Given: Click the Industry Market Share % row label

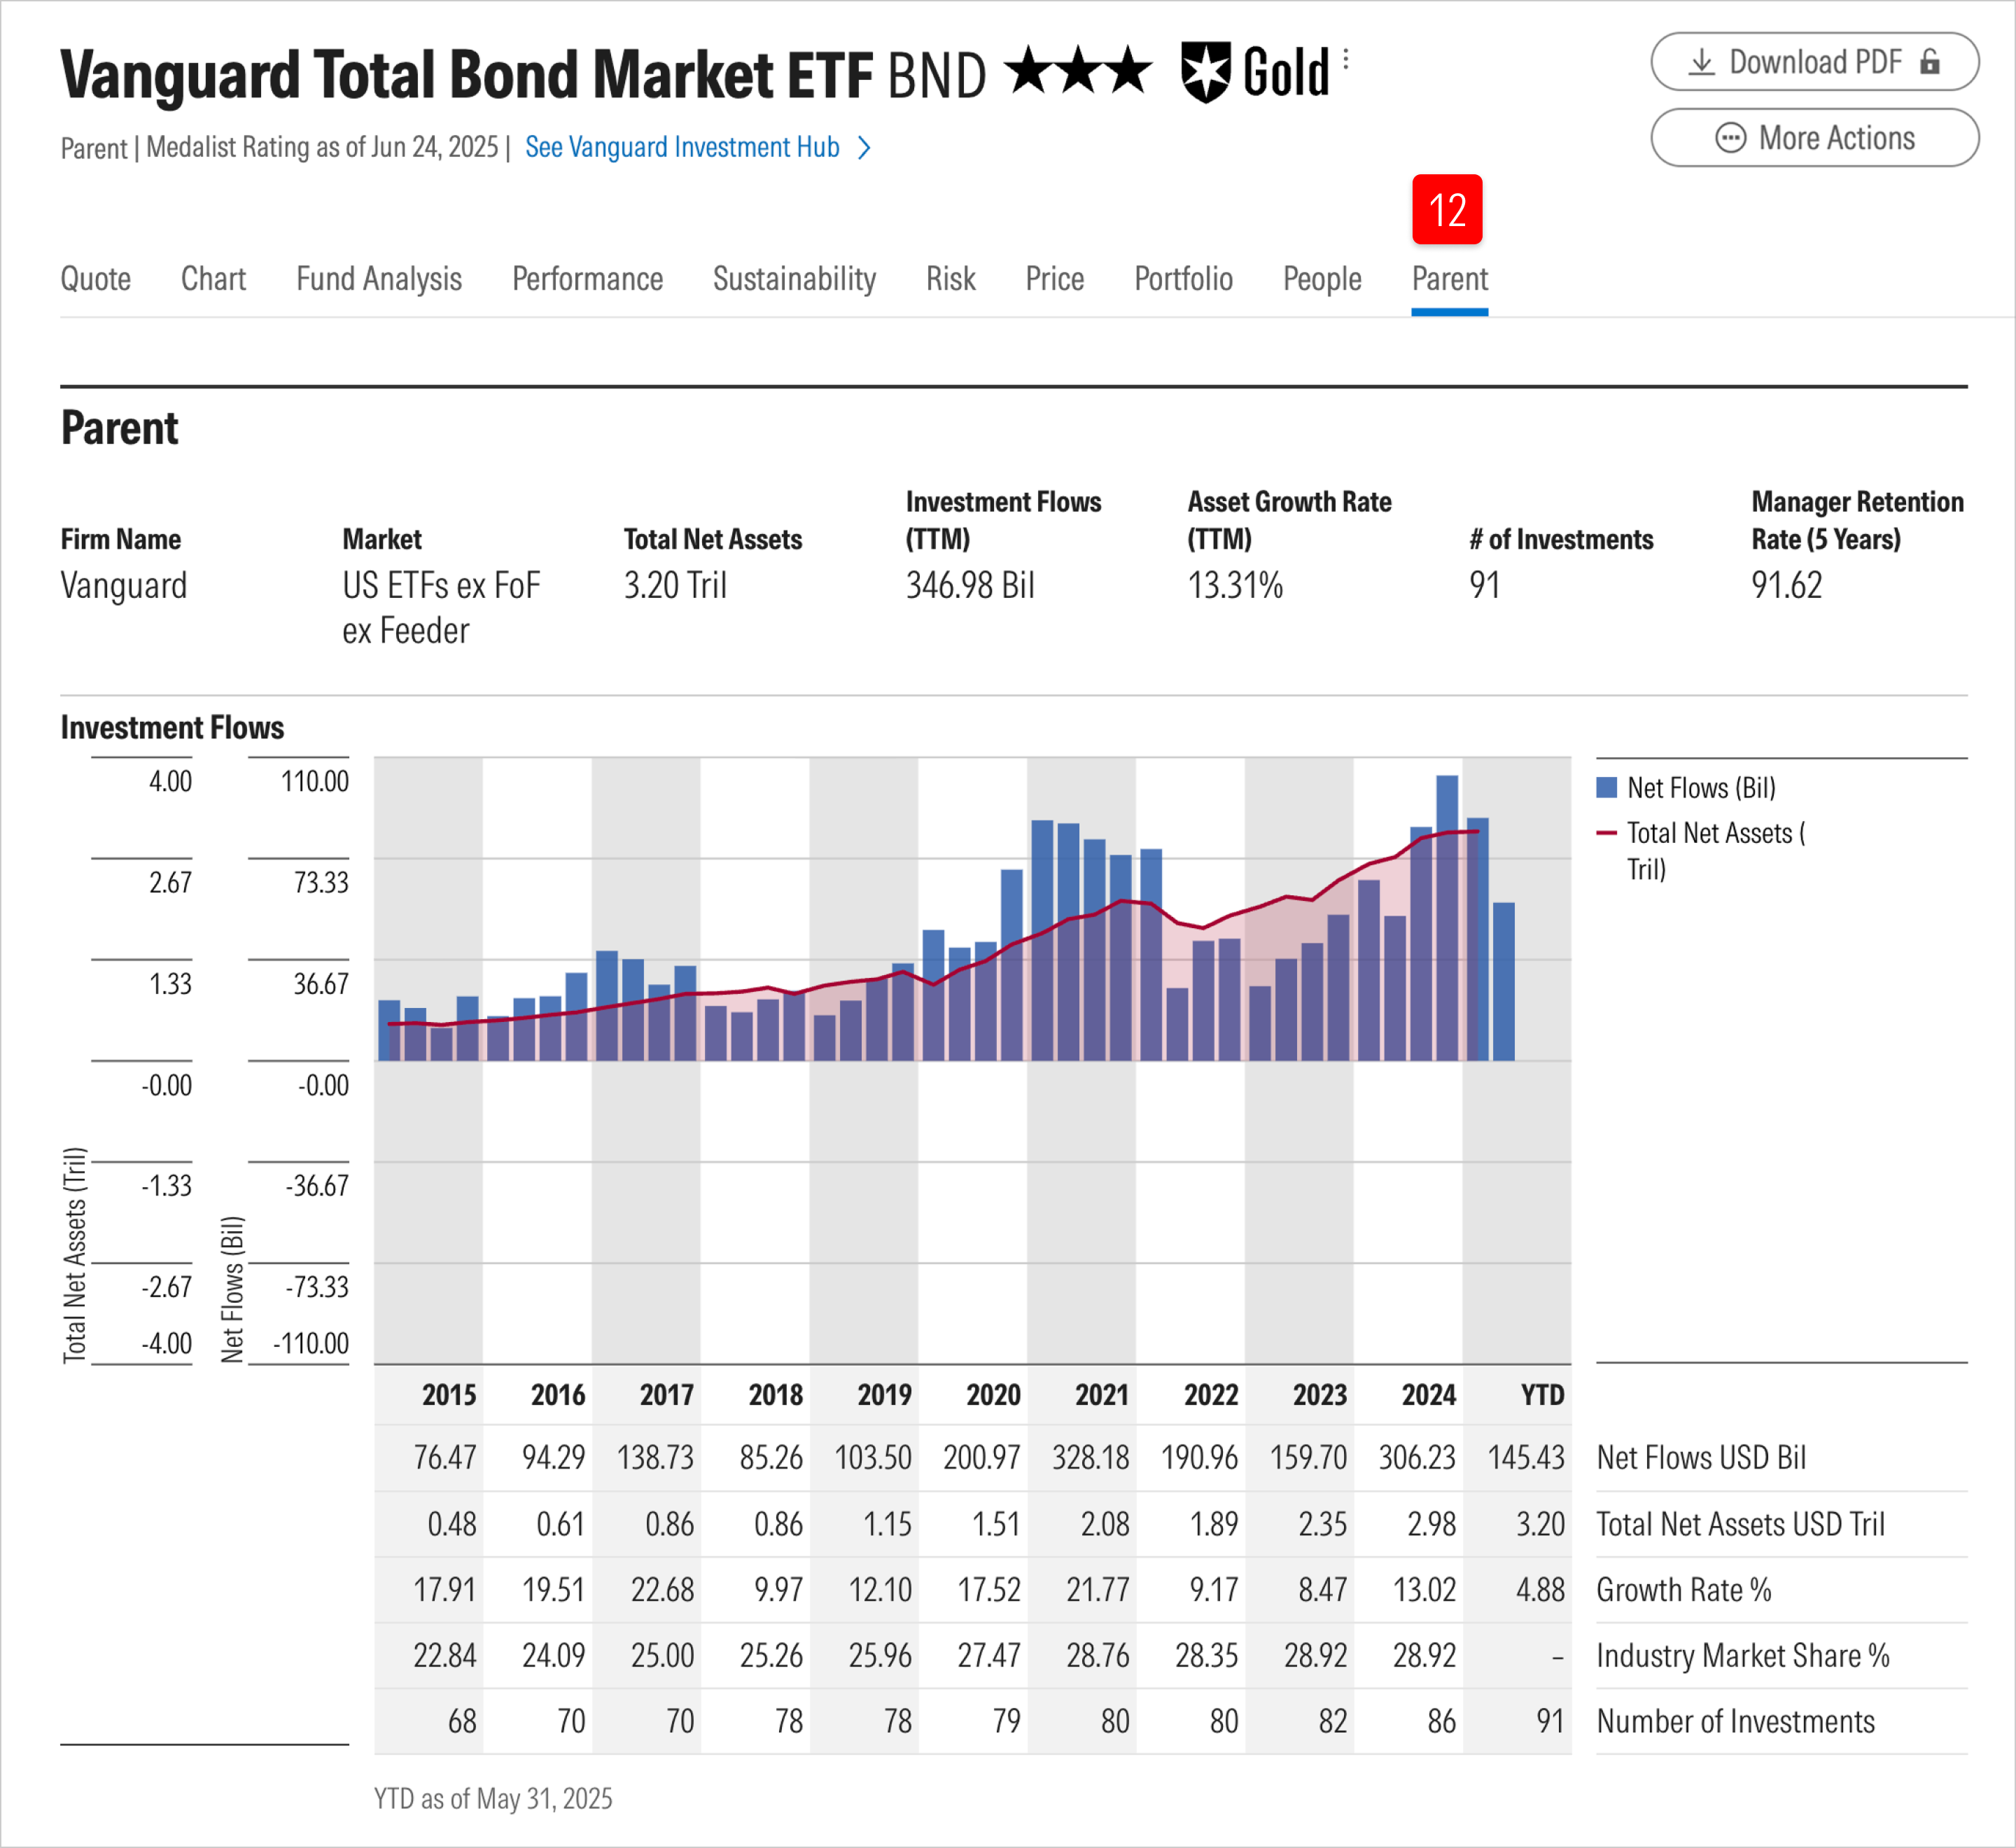Looking at the screenshot, I should (1743, 1656).
